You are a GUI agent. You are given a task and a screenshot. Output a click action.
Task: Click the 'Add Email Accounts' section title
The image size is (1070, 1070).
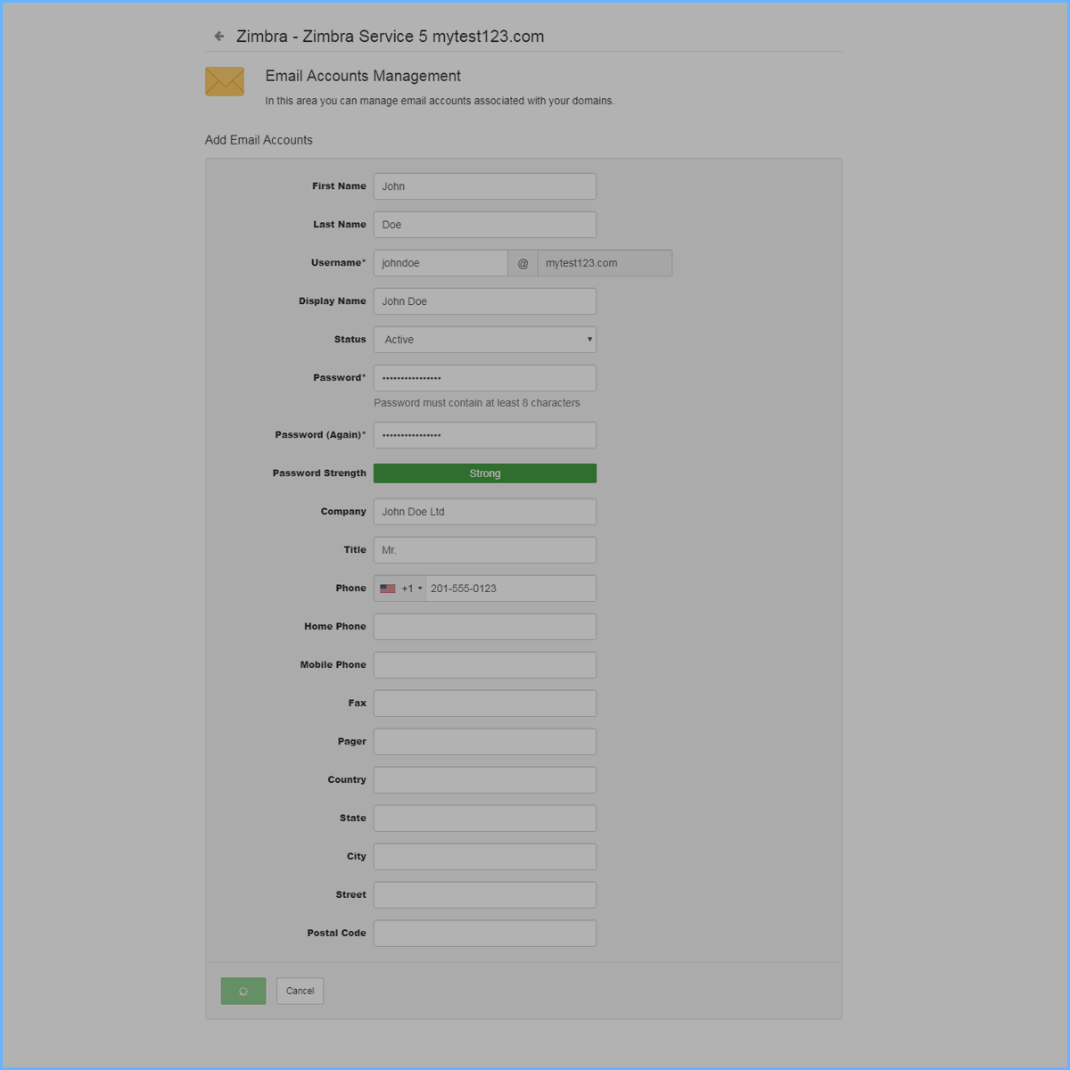(259, 140)
